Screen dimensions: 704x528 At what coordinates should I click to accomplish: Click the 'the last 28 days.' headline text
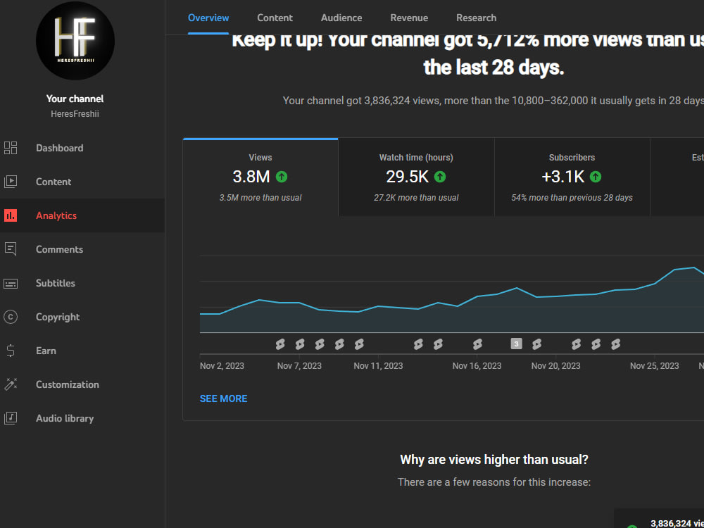click(x=494, y=68)
